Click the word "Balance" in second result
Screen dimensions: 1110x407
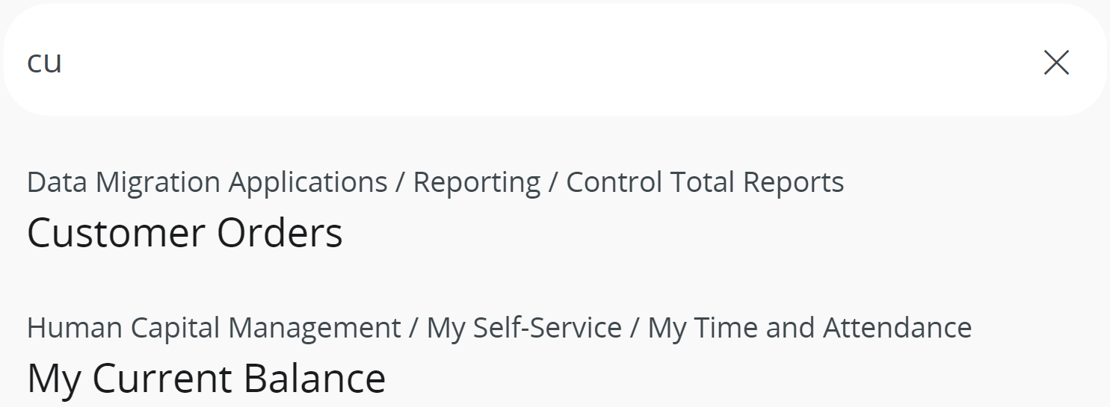point(314,378)
